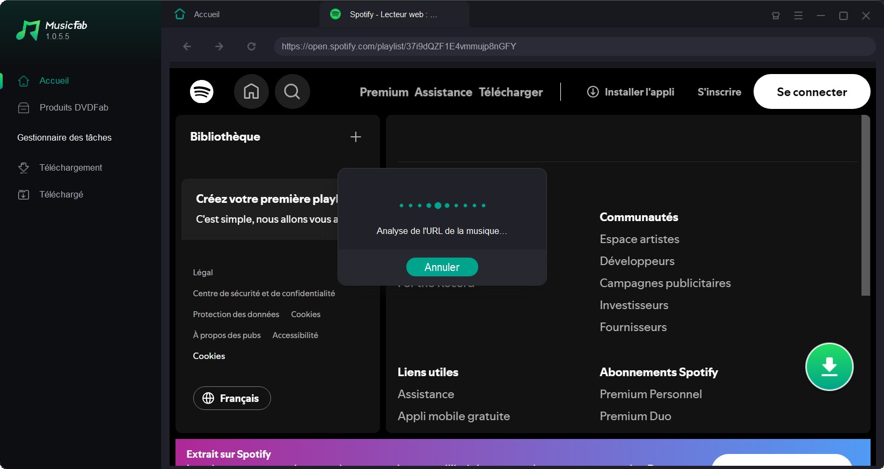Open the Fournisseurs link

click(x=633, y=327)
